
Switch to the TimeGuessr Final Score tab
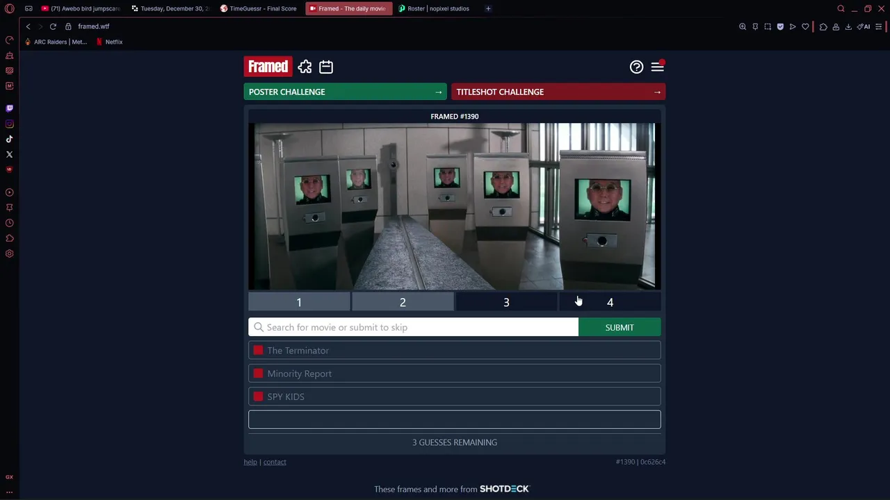(x=259, y=8)
